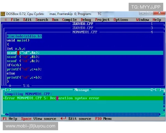Viewport: 166px width, 133px height.
Task: Click F1 Help in the status bar
Action: point(10,119)
